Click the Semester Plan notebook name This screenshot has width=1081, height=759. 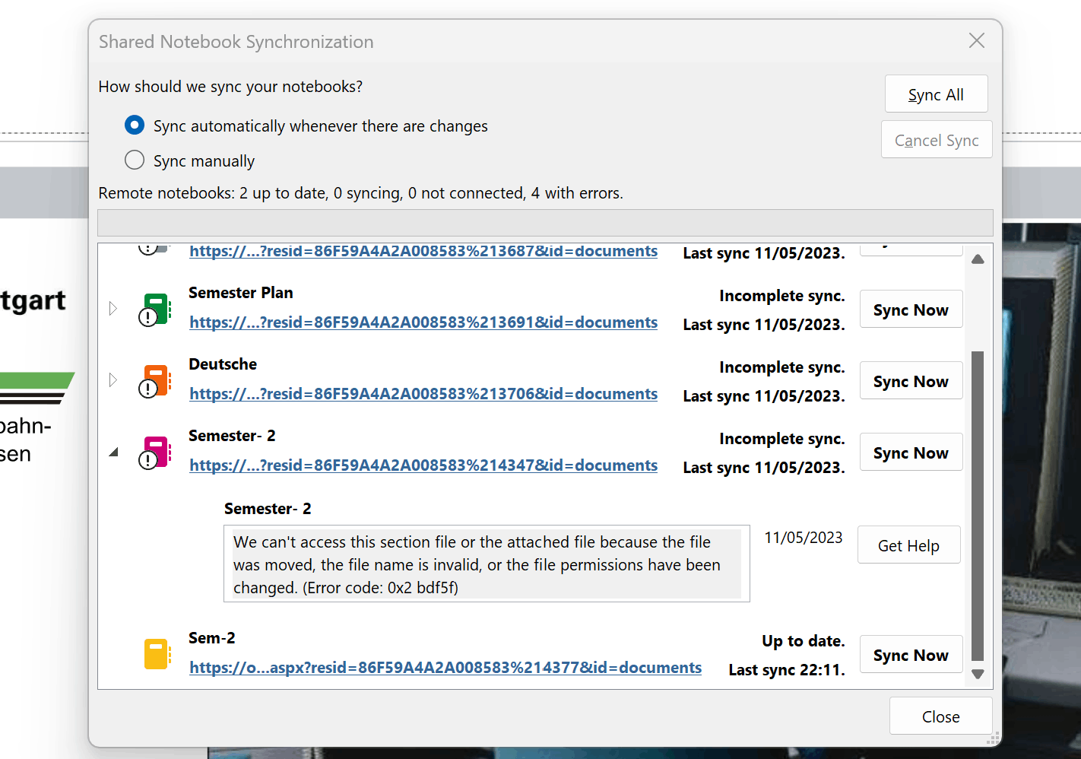click(x=240, y=293)
